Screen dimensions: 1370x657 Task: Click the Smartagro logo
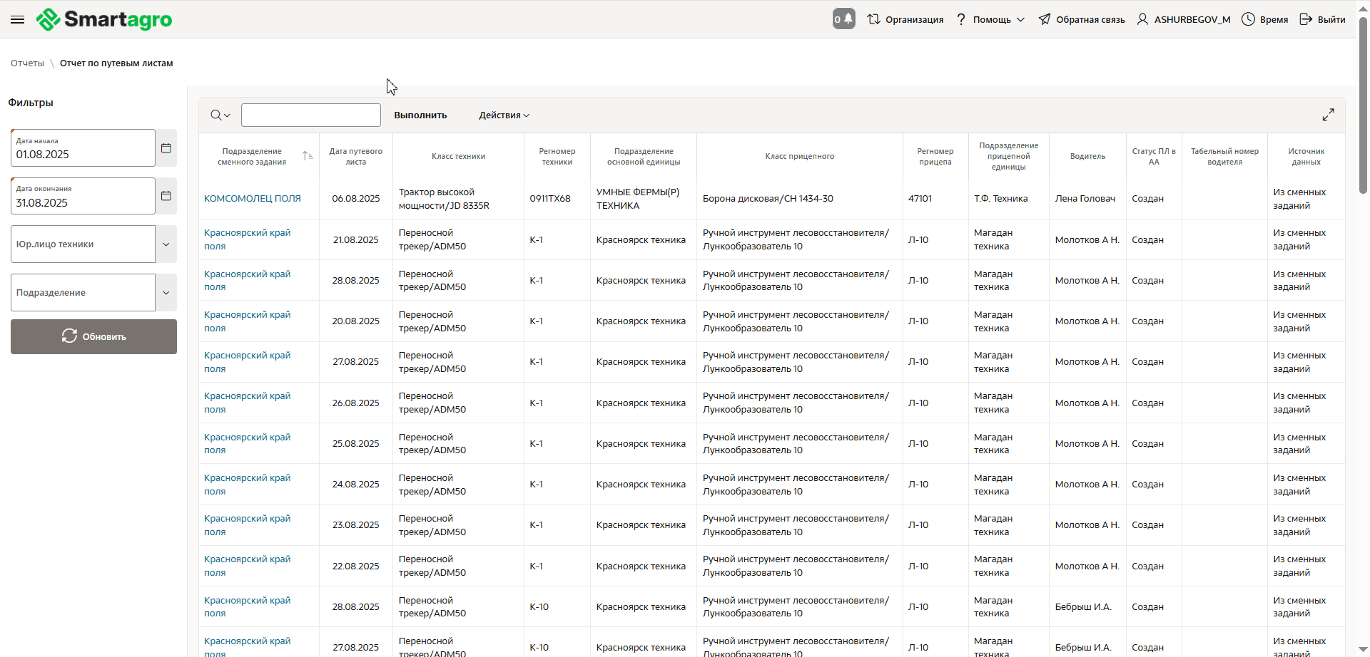click(104, 19)
